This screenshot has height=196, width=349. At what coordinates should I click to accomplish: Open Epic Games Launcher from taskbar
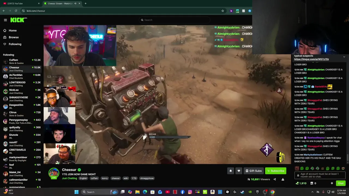click(257, 192)
